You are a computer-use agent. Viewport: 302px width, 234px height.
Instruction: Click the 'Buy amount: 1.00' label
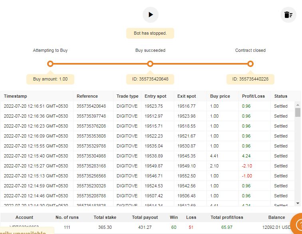[x=50, y=79]
